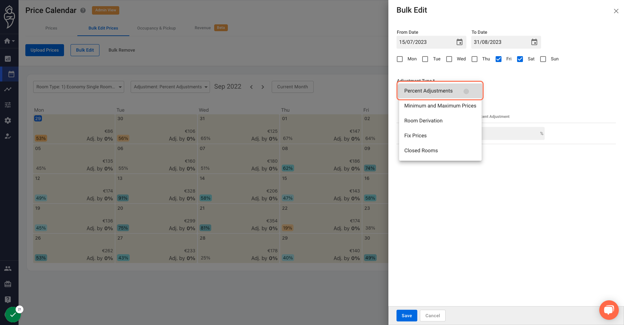Open the trend line chart icon

click(8, 89)
